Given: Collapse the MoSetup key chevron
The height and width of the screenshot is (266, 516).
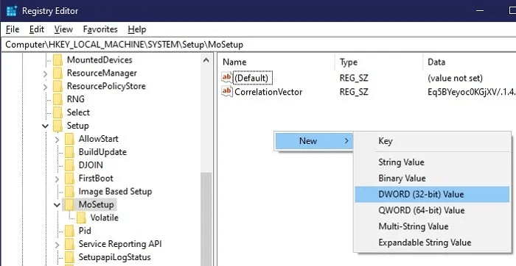Looking at the screenshot, I should tap(57, 205).
